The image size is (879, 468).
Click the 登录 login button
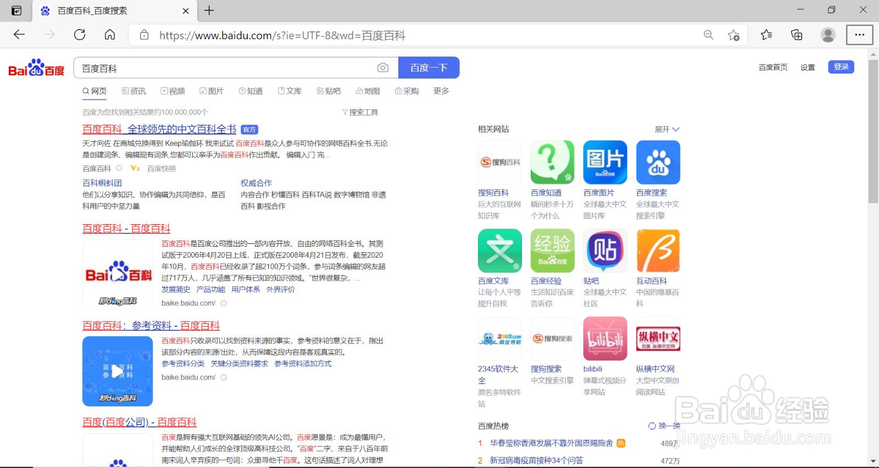(841, 67)
